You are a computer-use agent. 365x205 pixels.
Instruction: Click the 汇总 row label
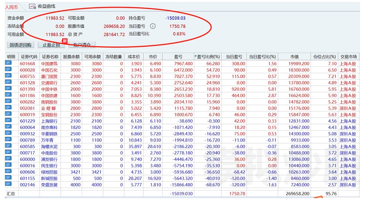pos(11,194)
